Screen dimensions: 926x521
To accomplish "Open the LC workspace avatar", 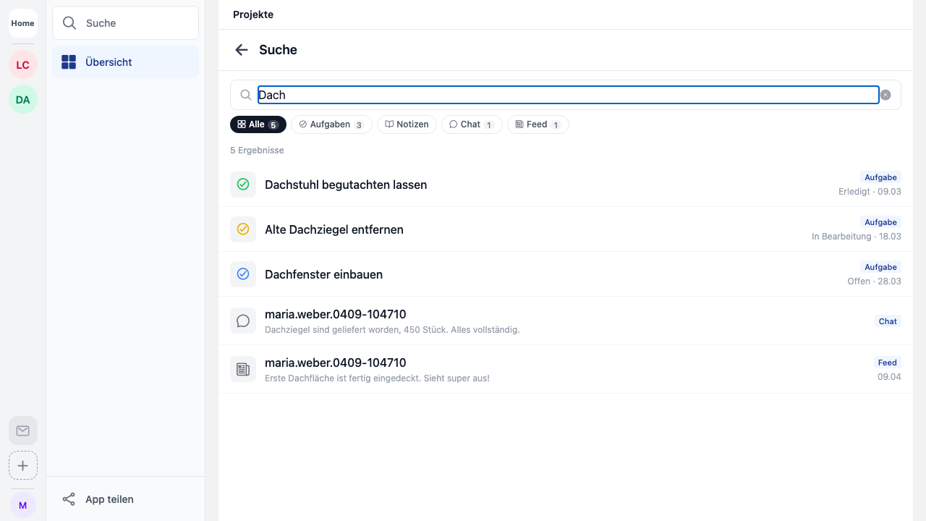I will [23, 65].
